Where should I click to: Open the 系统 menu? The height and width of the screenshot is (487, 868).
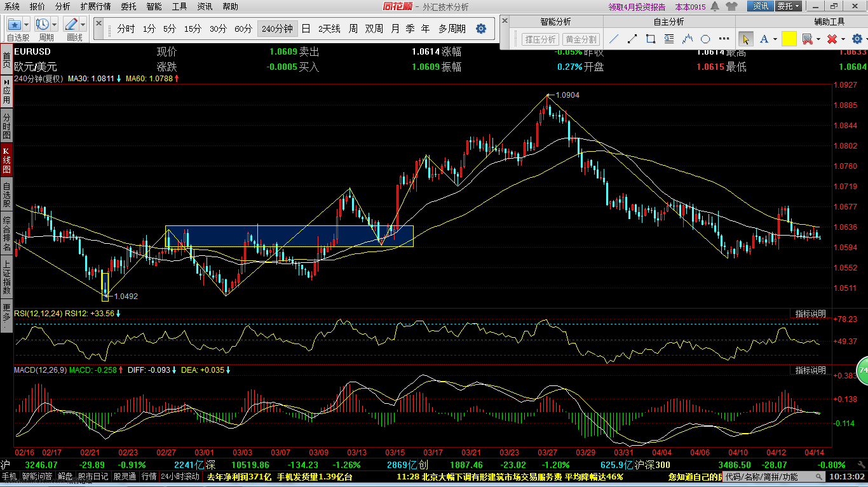tap(12, 6)
